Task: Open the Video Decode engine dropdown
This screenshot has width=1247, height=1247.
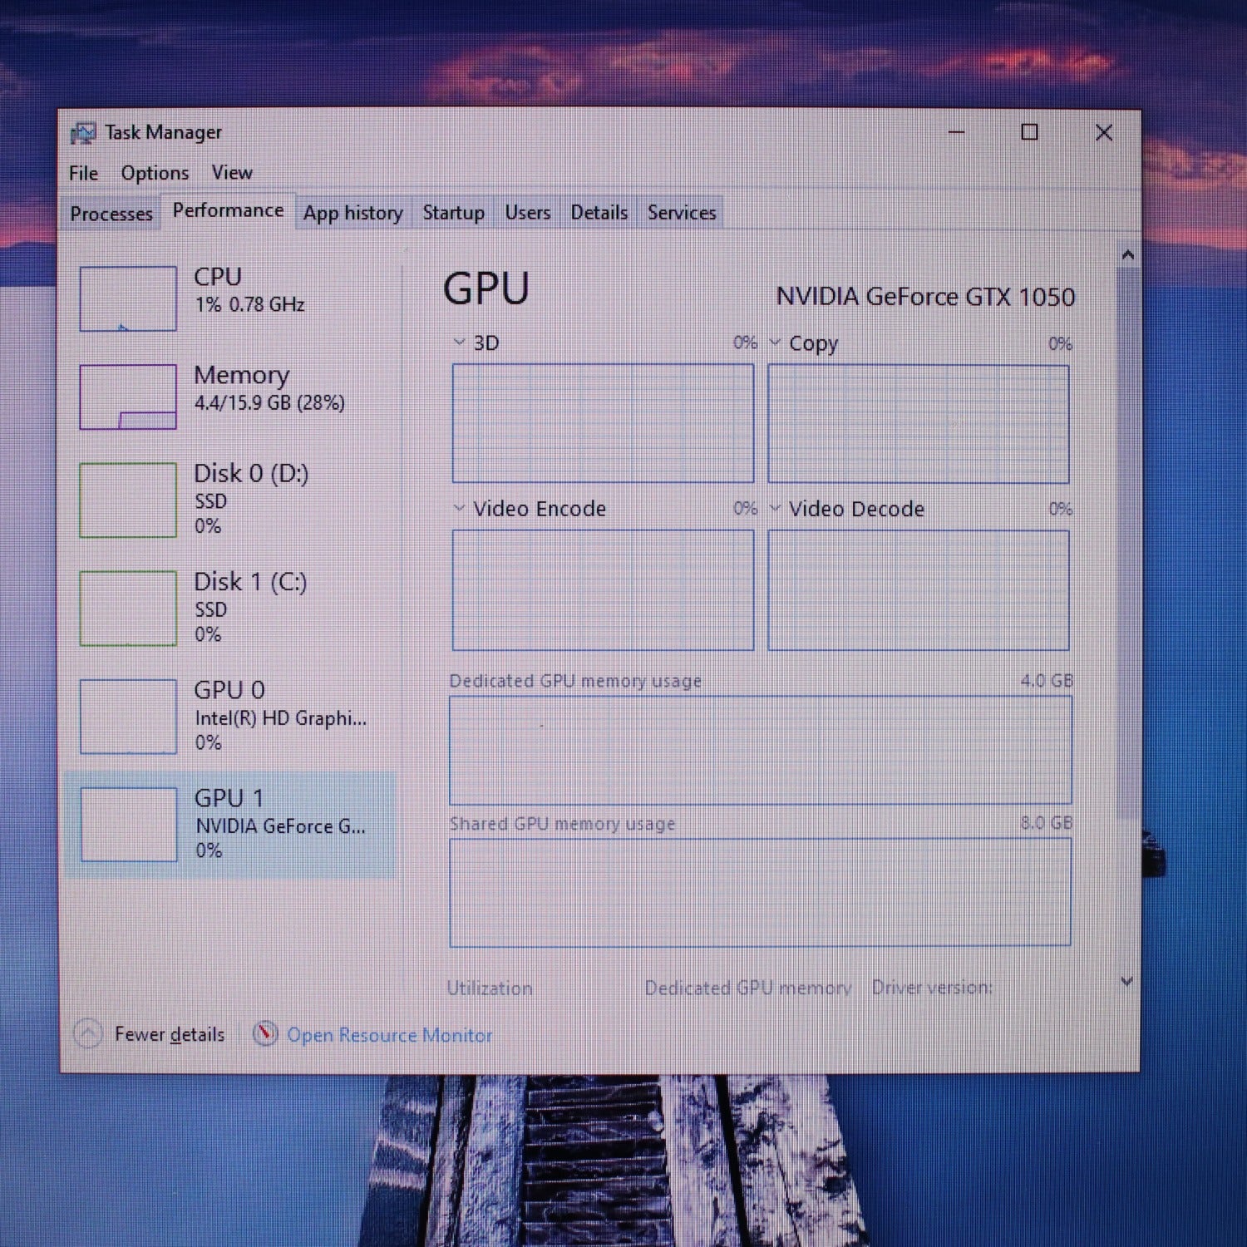Action: (x=775, y=508)
